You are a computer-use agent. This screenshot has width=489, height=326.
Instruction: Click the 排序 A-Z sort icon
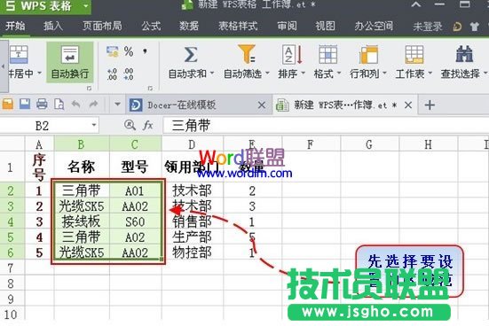tap(292, 55)
